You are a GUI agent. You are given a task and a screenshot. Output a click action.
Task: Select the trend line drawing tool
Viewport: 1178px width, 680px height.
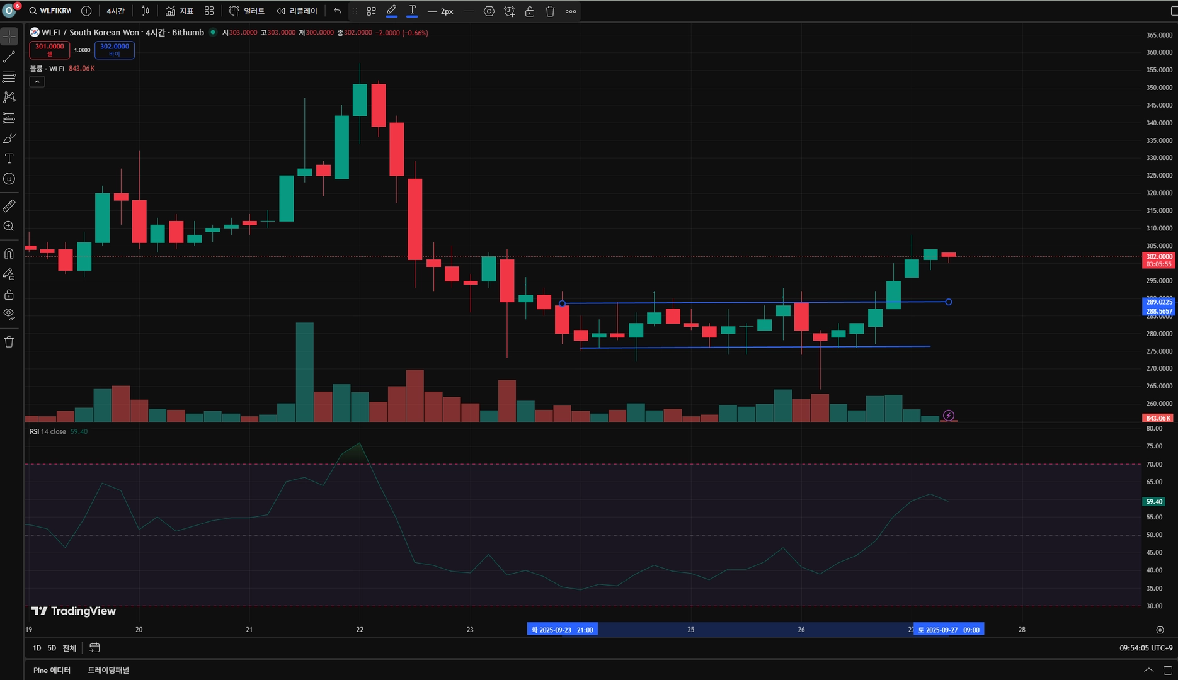pyautogui.click(x=9, y=57)
